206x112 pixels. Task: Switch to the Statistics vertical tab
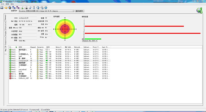click(5, 26)
